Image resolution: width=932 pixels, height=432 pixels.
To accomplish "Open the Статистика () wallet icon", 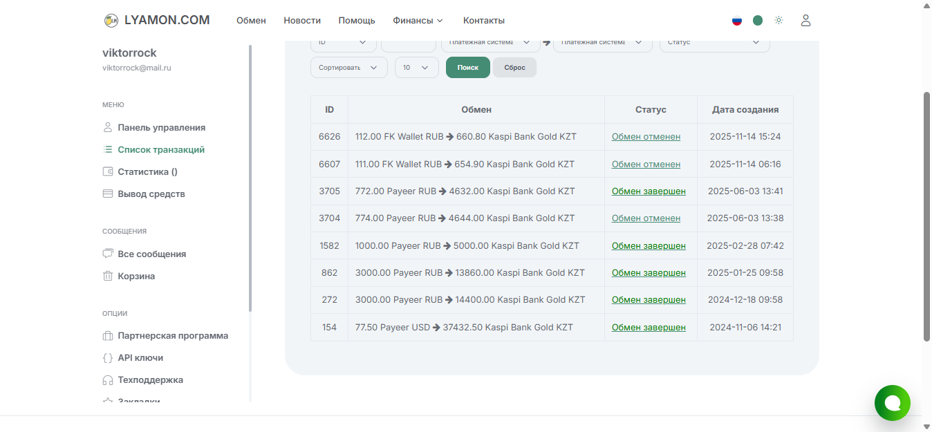I will [107, 171].
